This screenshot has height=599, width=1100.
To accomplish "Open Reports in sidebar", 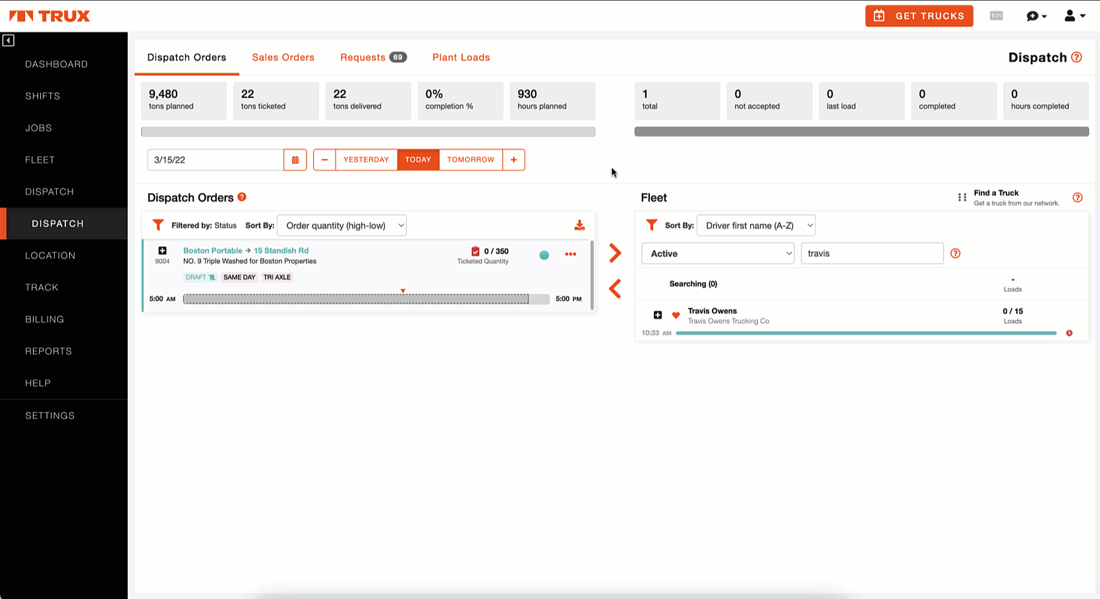I will [x=49, y=351].
